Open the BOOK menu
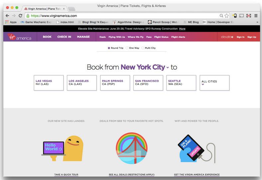Image resolution: width=262 pixels, height=180 pixels. coord(47,37)
